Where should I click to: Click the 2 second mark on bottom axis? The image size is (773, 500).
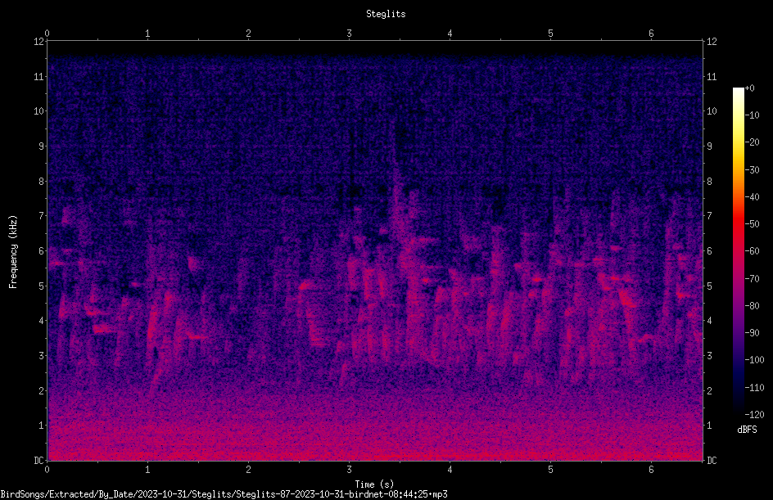click(x=248, y=470)
